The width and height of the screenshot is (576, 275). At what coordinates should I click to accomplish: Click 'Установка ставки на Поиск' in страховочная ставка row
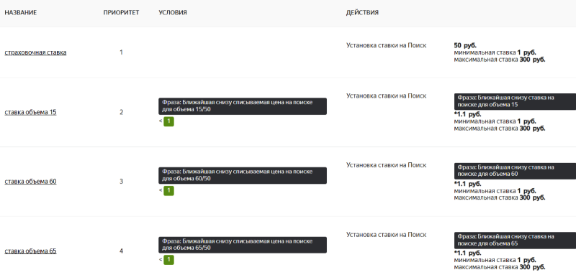387,45
